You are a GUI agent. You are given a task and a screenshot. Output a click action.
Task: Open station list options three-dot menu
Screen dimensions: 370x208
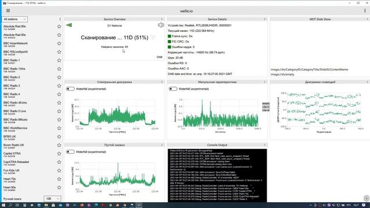tap(60, 19)
